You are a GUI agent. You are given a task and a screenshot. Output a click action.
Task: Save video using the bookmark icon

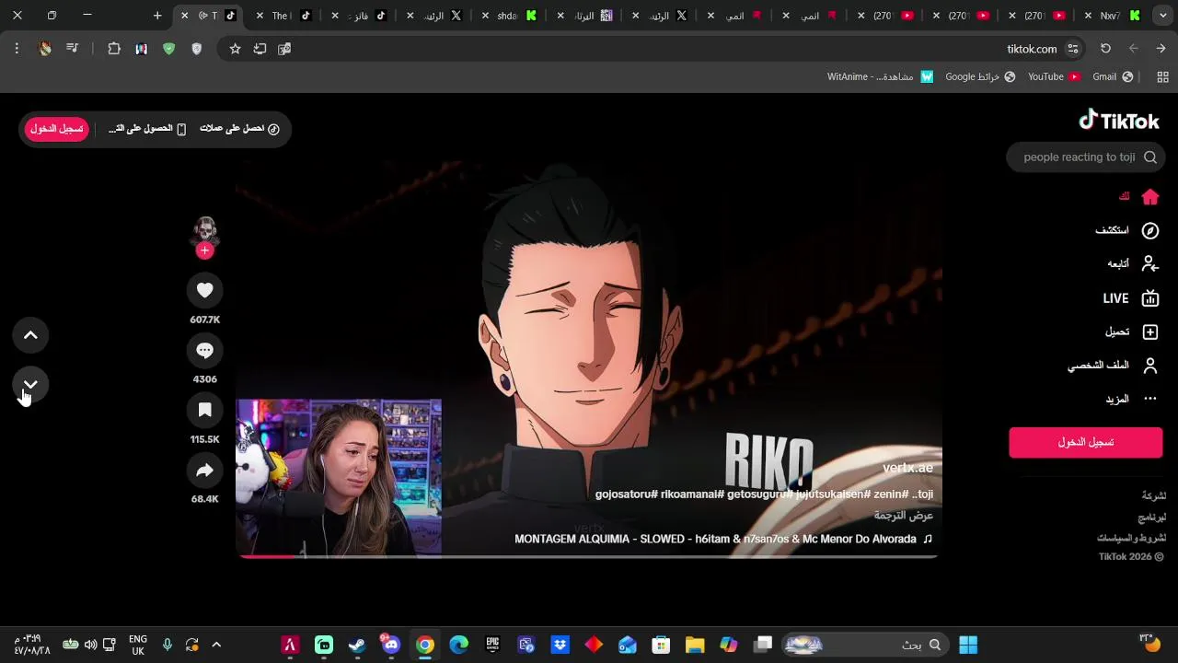click(204, 410)
